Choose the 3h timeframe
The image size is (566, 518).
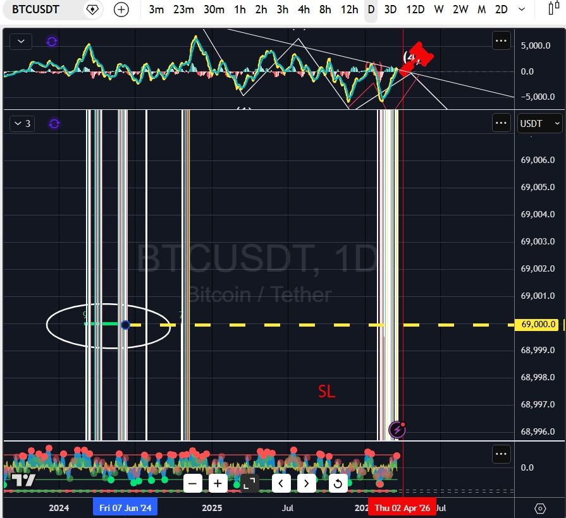[282, 9]
